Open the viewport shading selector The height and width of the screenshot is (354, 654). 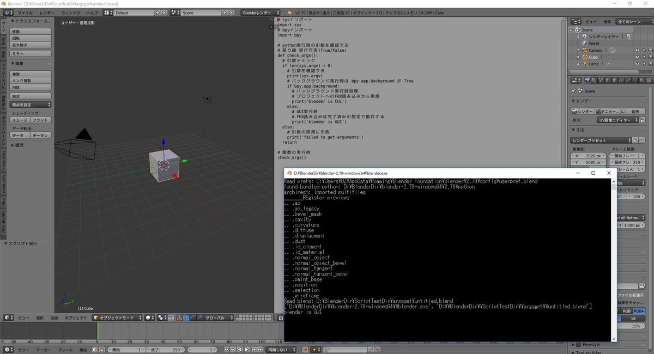click(149, 318)
